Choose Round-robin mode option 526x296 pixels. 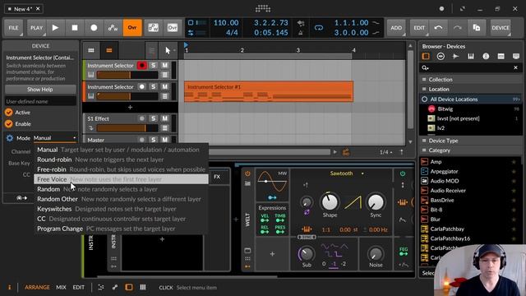point(121,160)
